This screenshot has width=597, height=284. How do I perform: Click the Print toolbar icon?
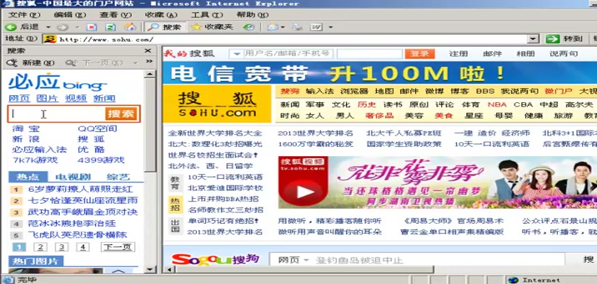tap(297, 27)
